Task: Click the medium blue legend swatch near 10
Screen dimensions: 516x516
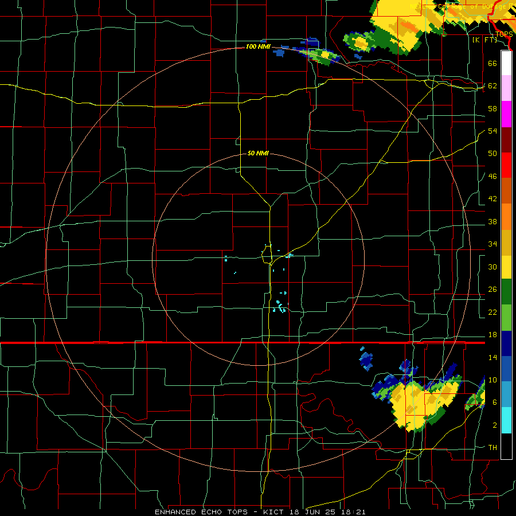Action: tap(506, 369)
